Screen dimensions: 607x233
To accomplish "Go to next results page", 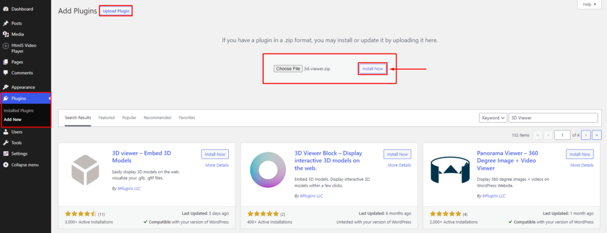I will 586,135.
